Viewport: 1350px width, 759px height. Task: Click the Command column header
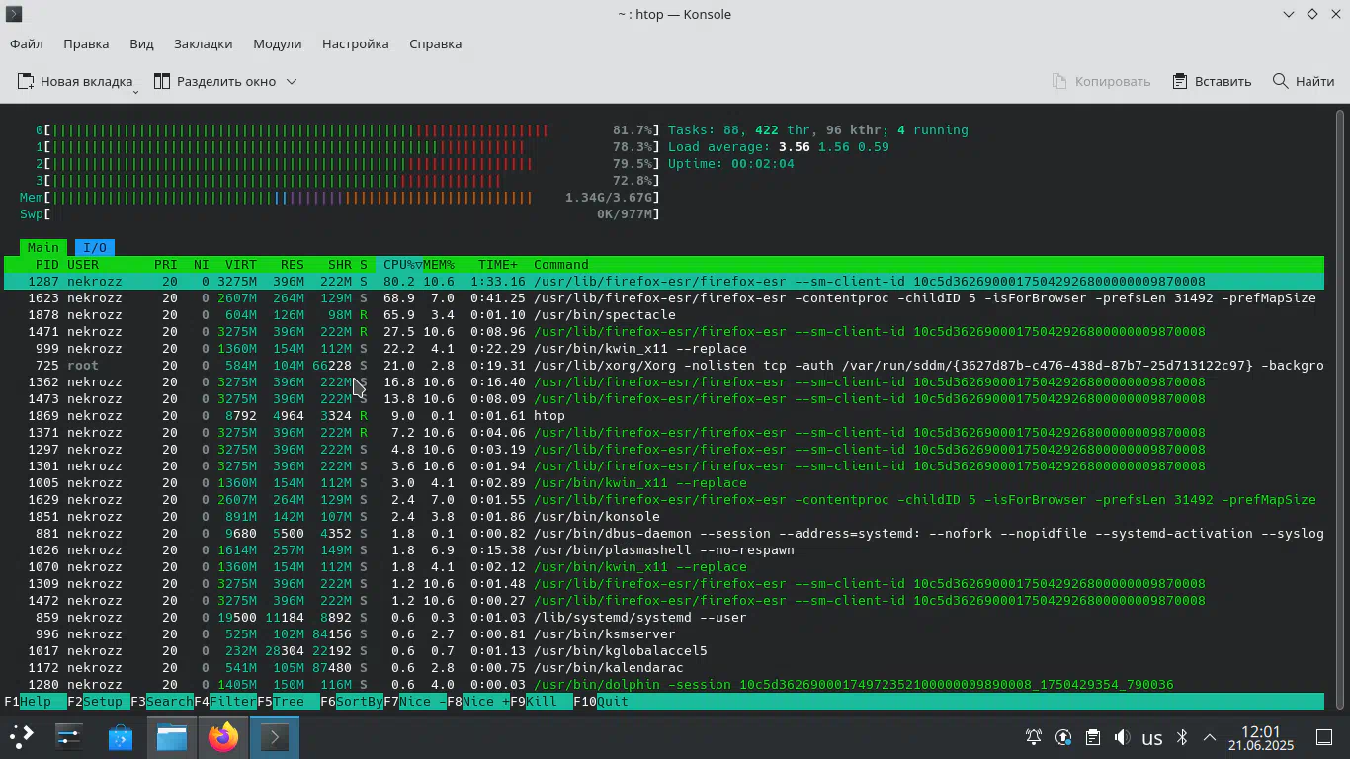pos(561,264)
